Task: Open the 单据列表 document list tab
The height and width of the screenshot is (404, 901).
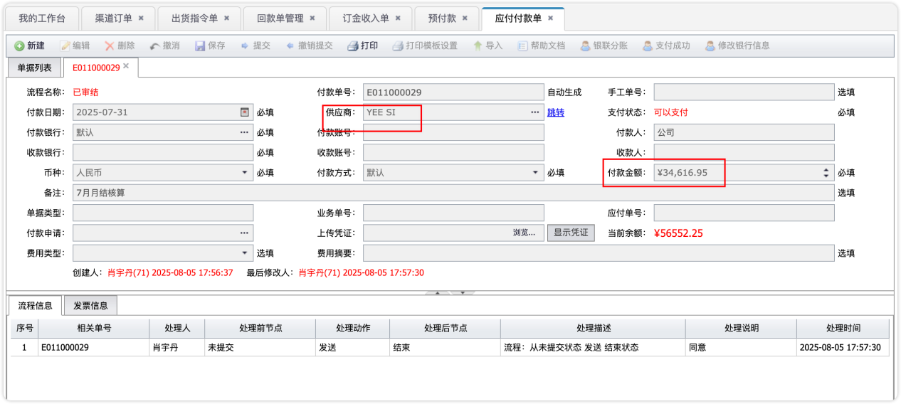Action: tap(34, 68)
